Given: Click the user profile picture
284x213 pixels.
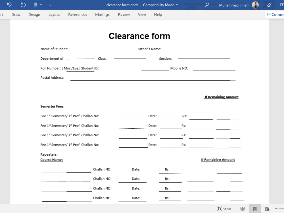Looking at the screenshot, I should coord(255,5).
